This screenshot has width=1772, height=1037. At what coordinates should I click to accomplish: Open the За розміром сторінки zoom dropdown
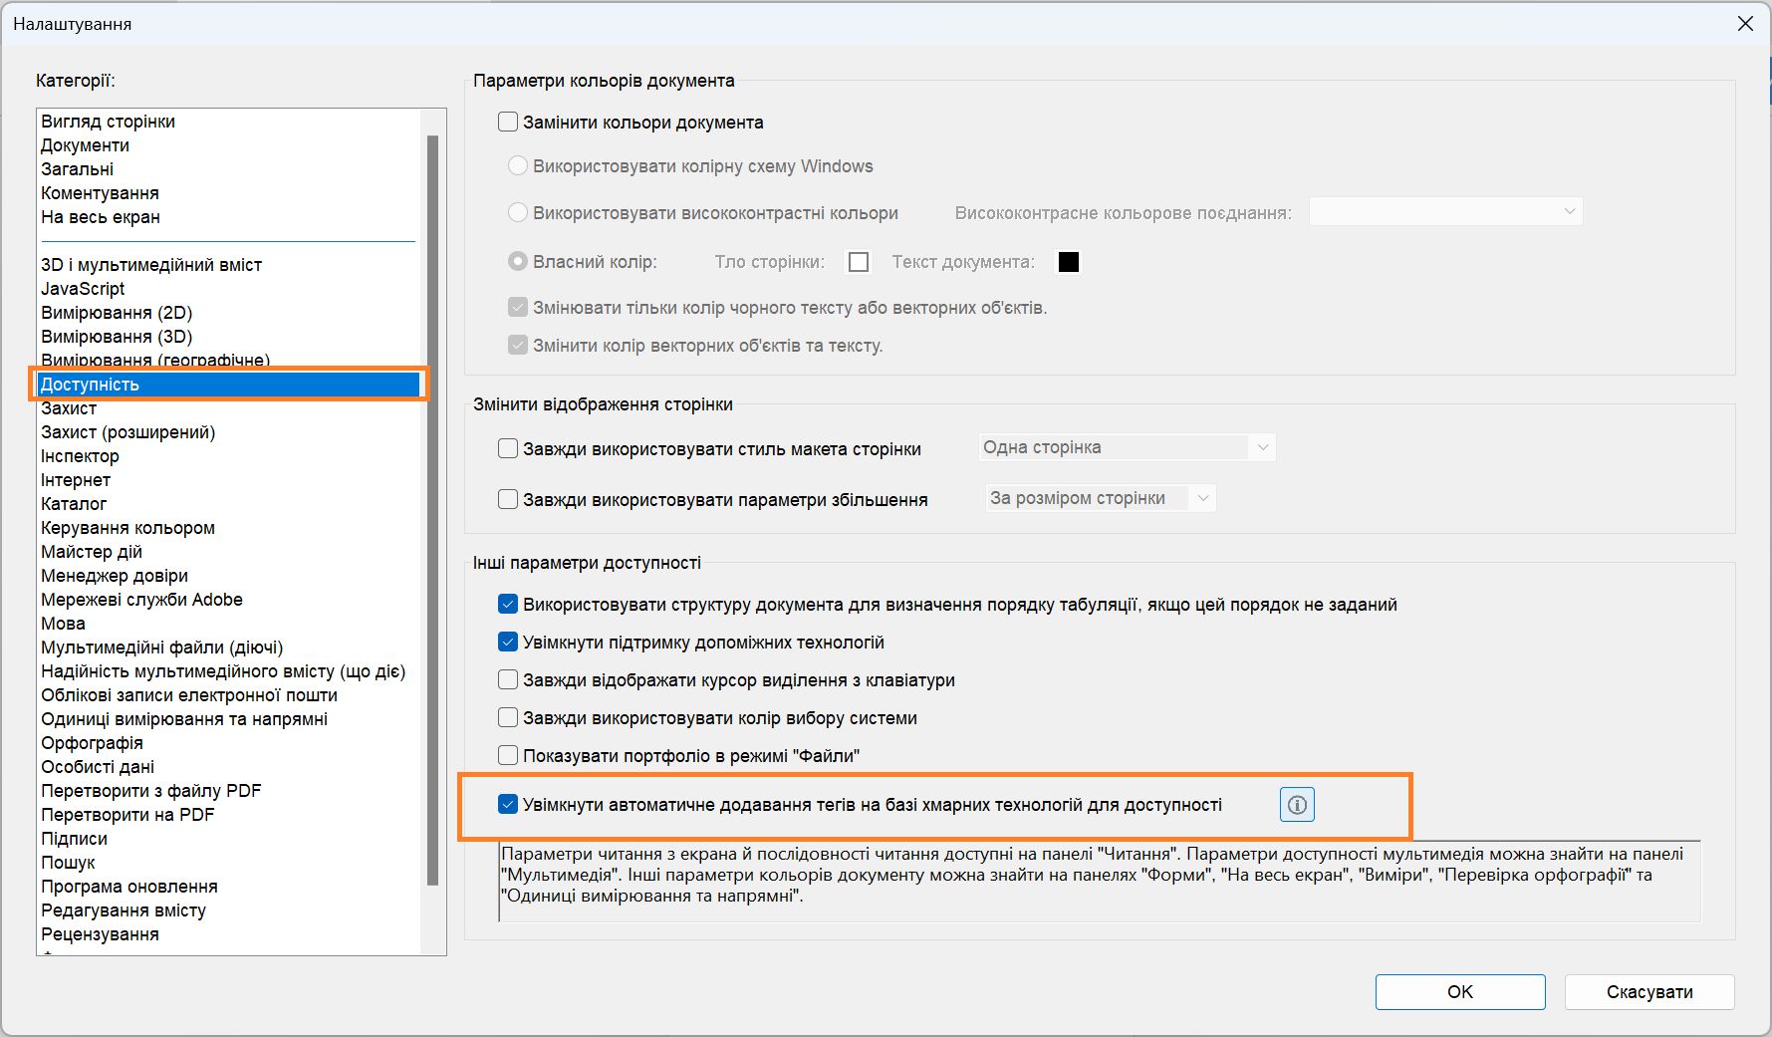pyautogui.click(x=1101, y=498)
